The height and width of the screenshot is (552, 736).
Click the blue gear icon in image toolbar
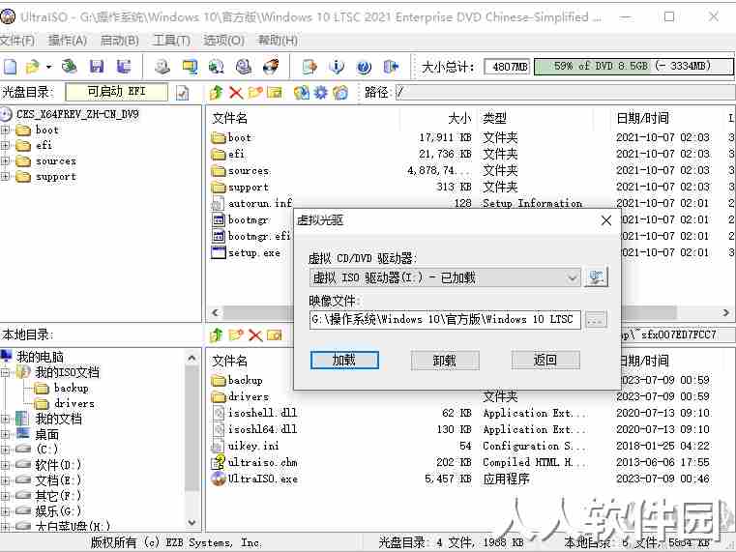(x=320, y=93)
